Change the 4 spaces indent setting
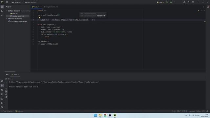 [x=192, y=111]
